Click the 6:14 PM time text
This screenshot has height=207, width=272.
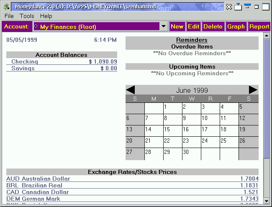point(105,40)
